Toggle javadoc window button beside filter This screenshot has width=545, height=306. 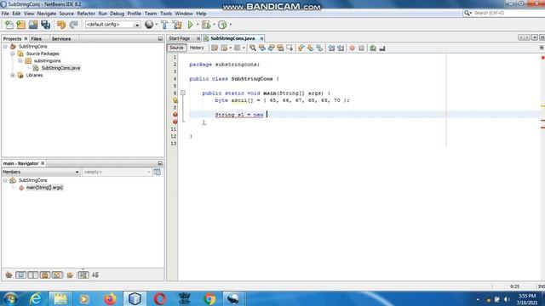157,172
